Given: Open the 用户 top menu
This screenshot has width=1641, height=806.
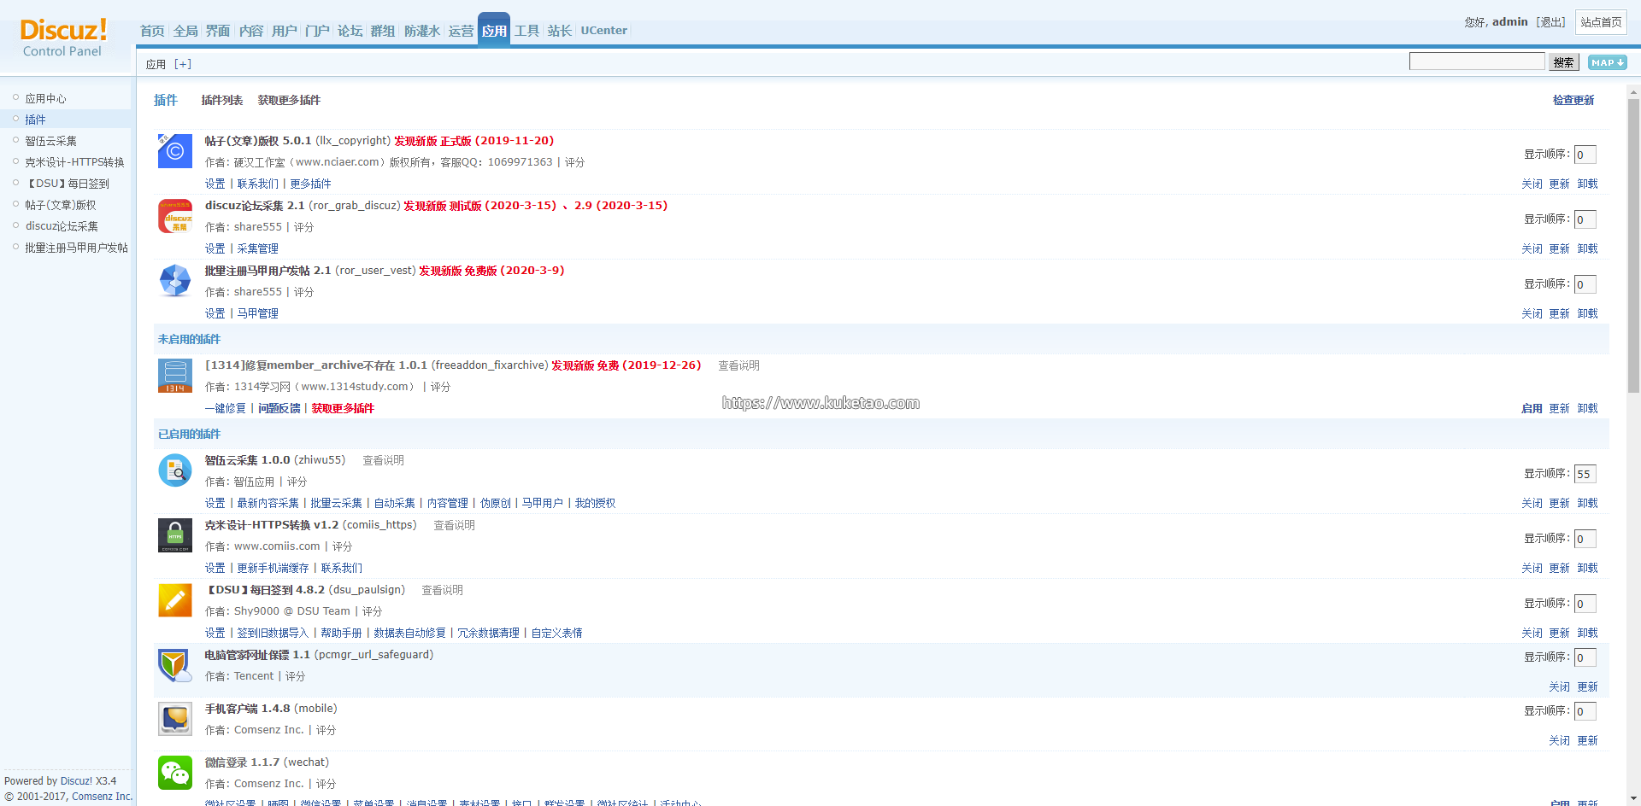Looking at the screenshot, I should tap(285, 31).
